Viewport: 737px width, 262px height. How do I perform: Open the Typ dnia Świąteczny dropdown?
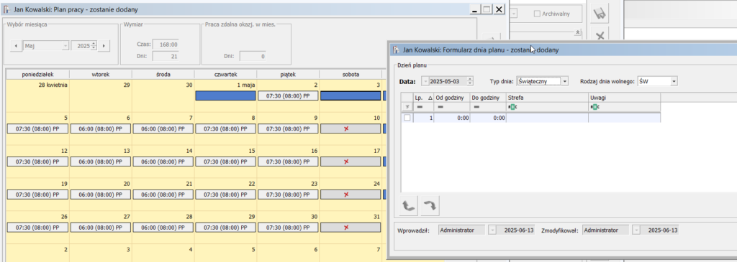point(565,81)
